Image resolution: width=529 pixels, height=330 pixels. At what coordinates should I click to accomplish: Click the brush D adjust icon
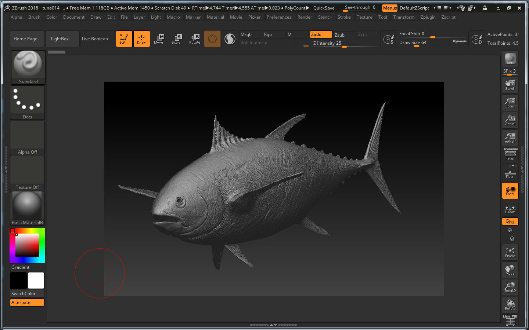point(477,39)
